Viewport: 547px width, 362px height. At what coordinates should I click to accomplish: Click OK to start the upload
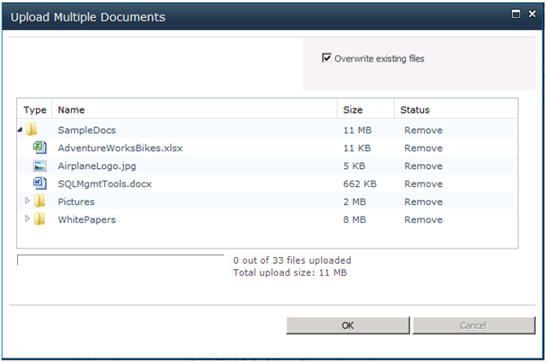(348, 325)
